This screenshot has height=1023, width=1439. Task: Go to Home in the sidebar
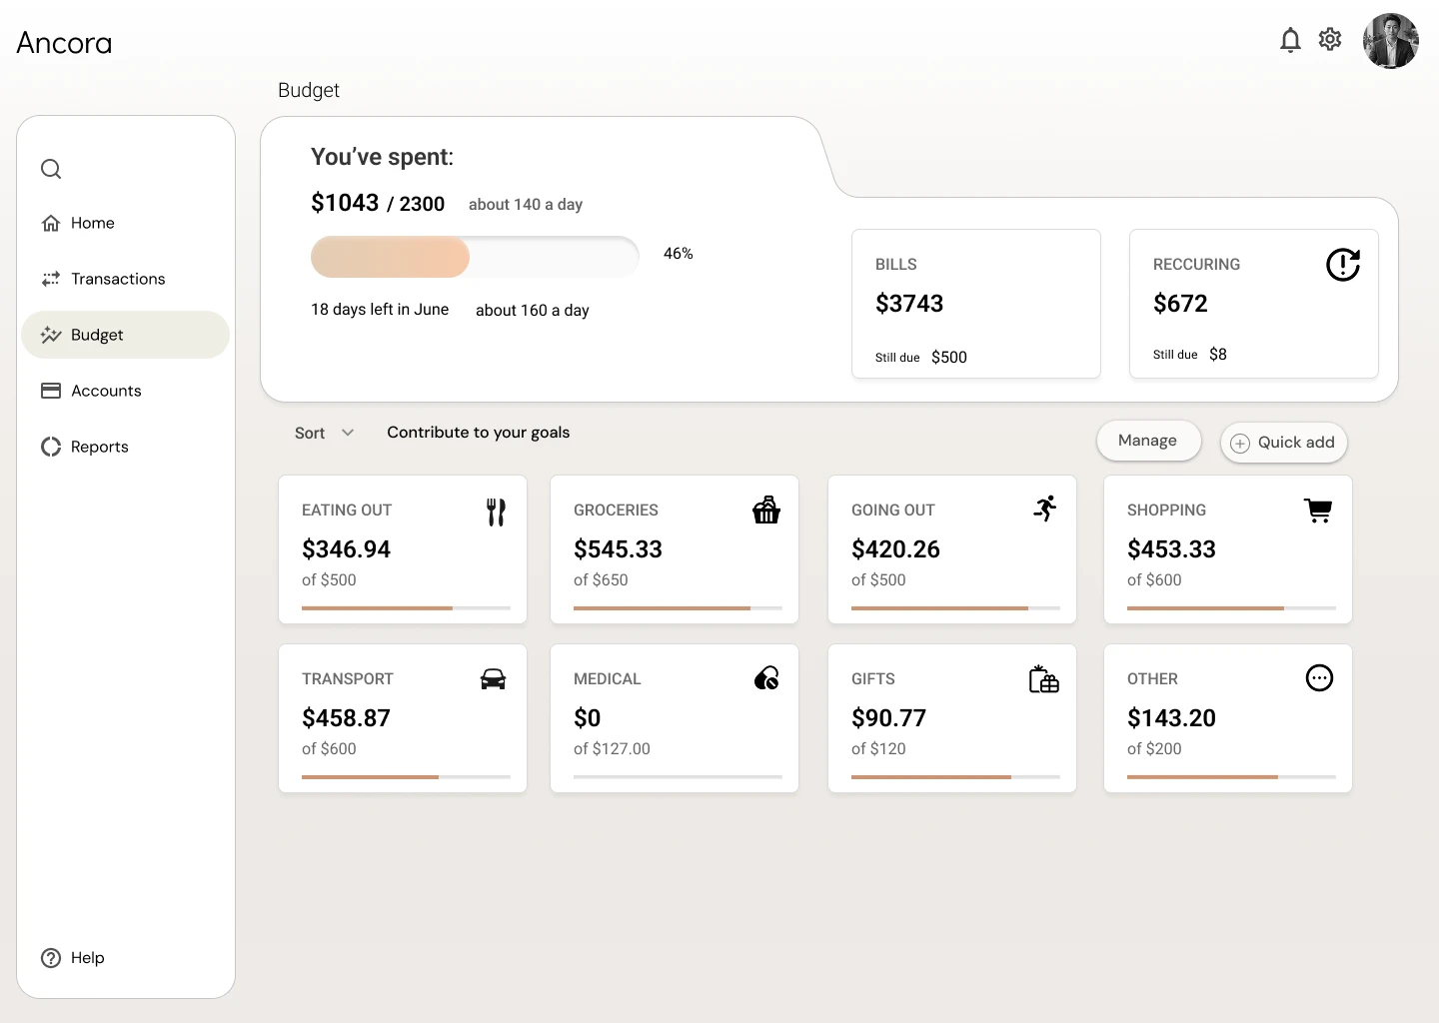pos(126,223)
